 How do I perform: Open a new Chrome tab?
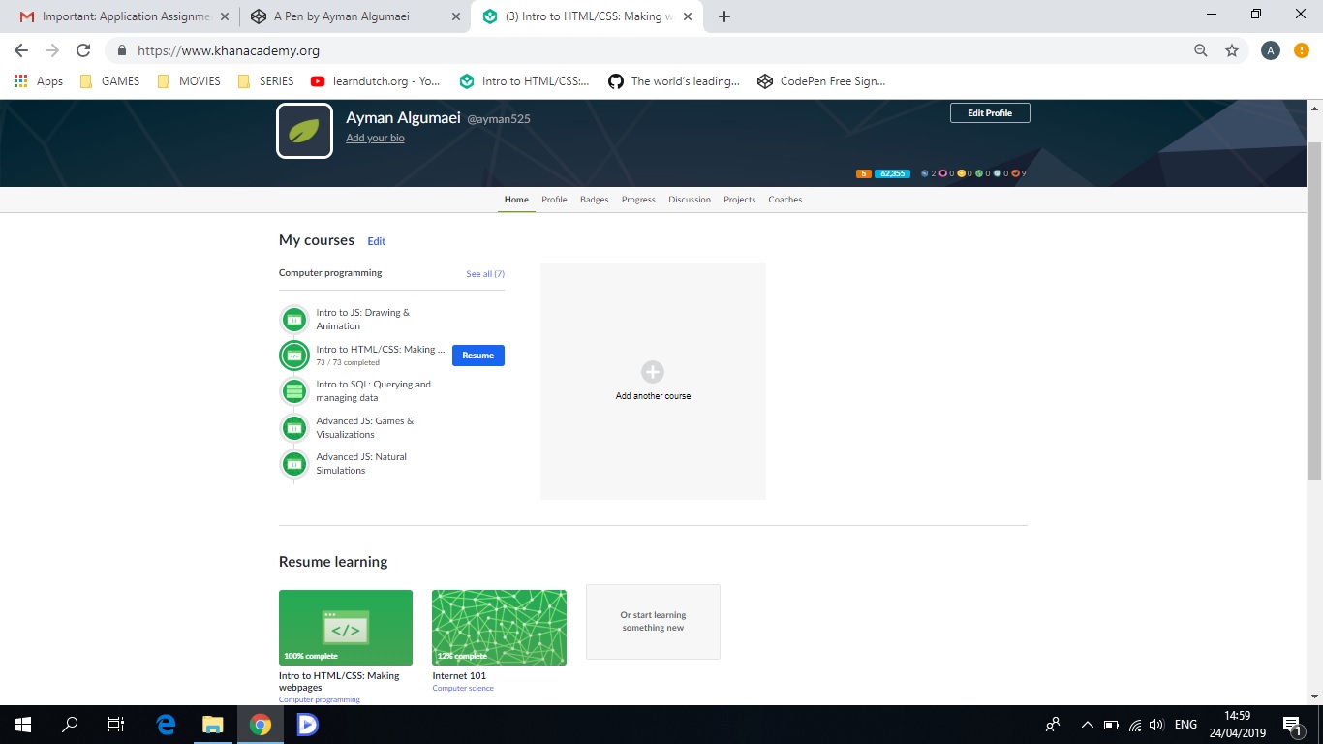tap(723, 16)
